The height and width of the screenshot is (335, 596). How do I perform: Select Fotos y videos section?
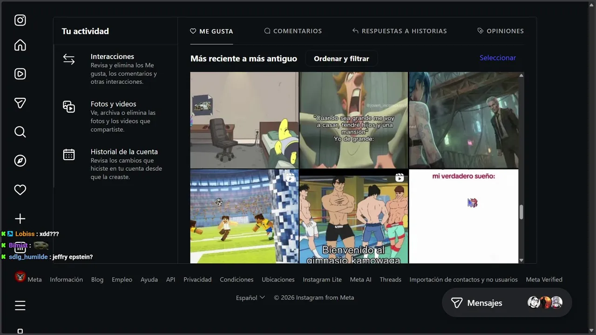point(115,116)
